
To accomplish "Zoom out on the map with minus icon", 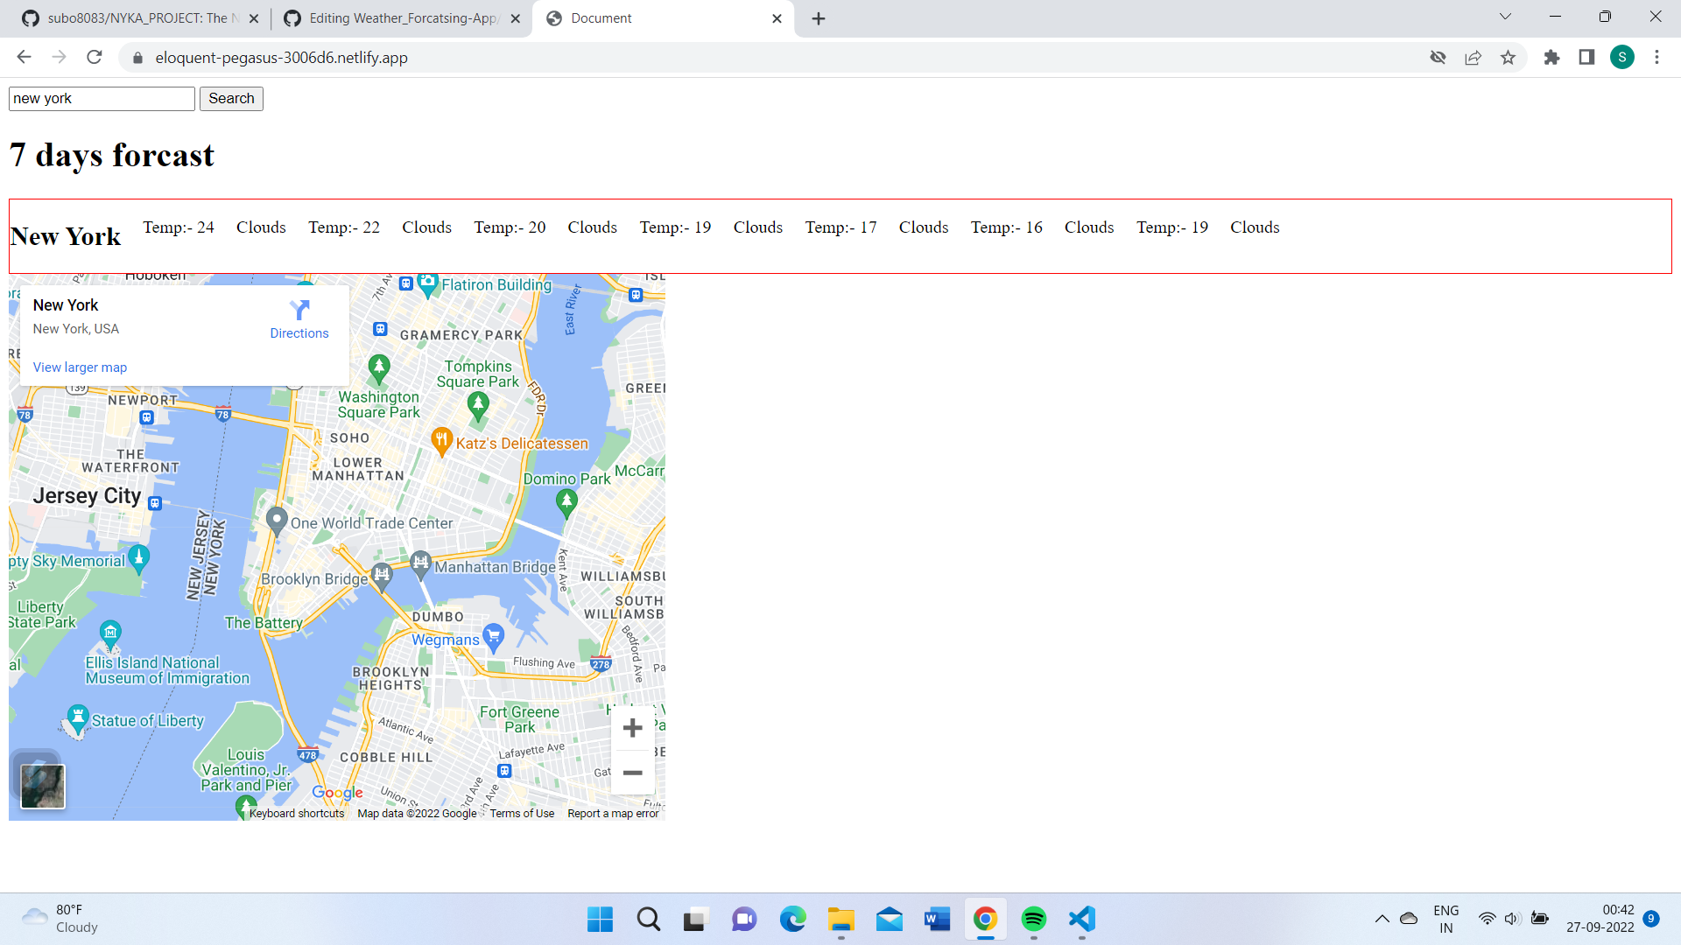I will pyautogui.click(x=632, y=773).
